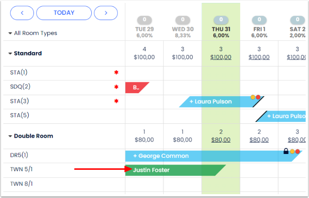Open the All Room Types filter dropdown

(33, 33)
